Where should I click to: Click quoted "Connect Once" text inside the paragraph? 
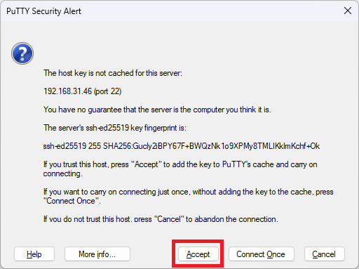click(72, 201)
